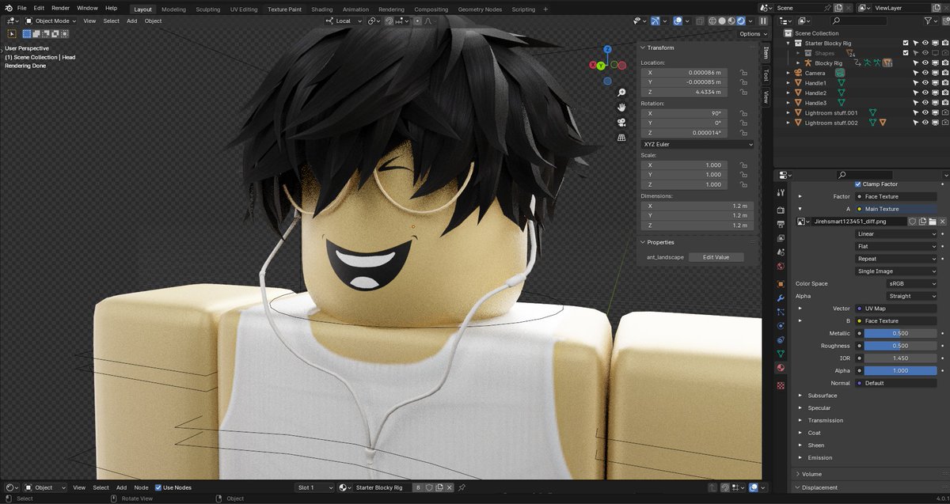Toggle Blocky Rig selectability arrow icon
950x504 pixels.
915,63
